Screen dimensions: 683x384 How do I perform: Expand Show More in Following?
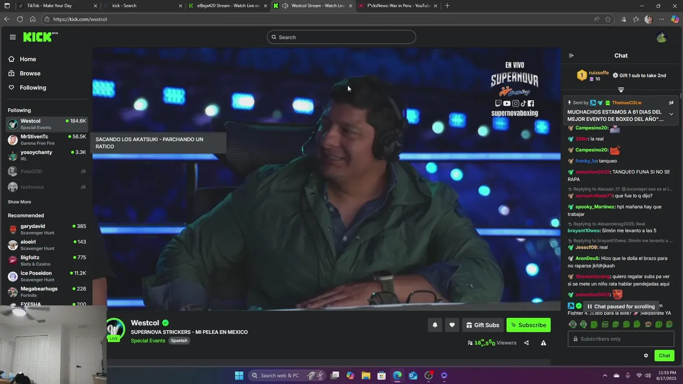point(19,202)
